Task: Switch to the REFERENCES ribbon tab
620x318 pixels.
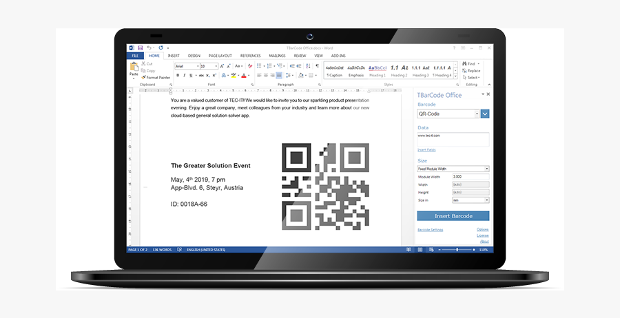Action: click(250, 56)
